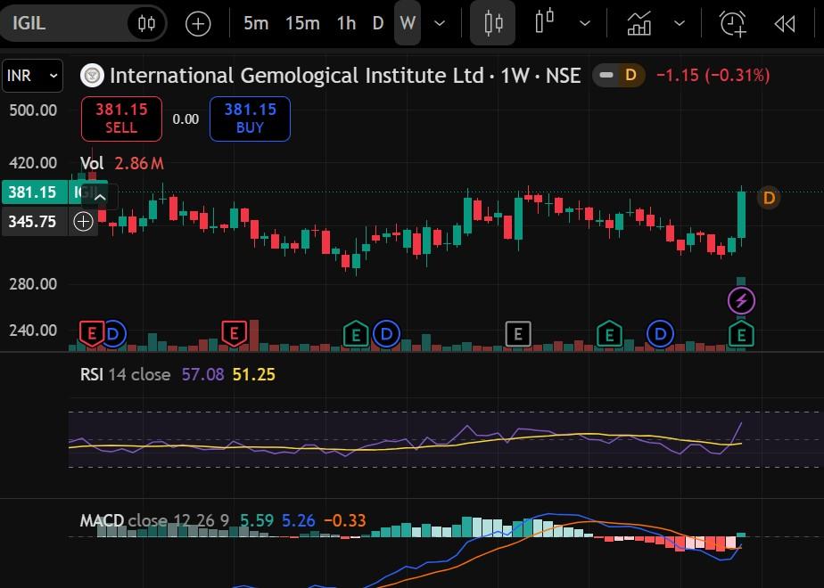Image resolution: width=824 pixels, height=588 pixels.
Task: Open the Indicators chart icon
Action: click(x=639, y=24)
